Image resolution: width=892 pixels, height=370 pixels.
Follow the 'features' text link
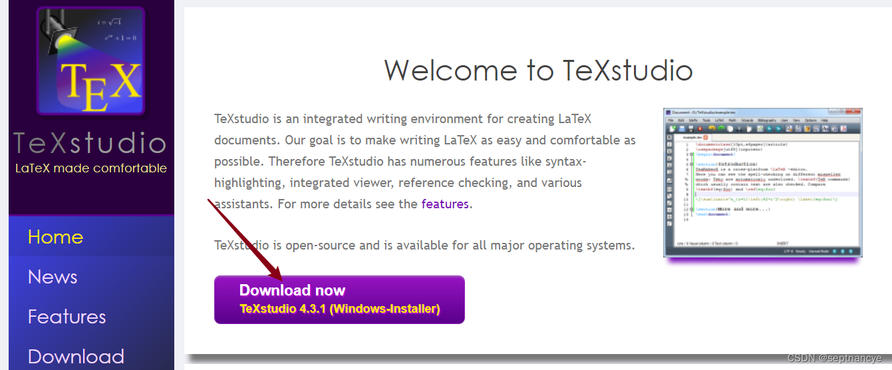[445, 204]
